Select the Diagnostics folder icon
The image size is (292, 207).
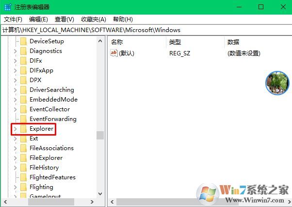click(23, 51)
